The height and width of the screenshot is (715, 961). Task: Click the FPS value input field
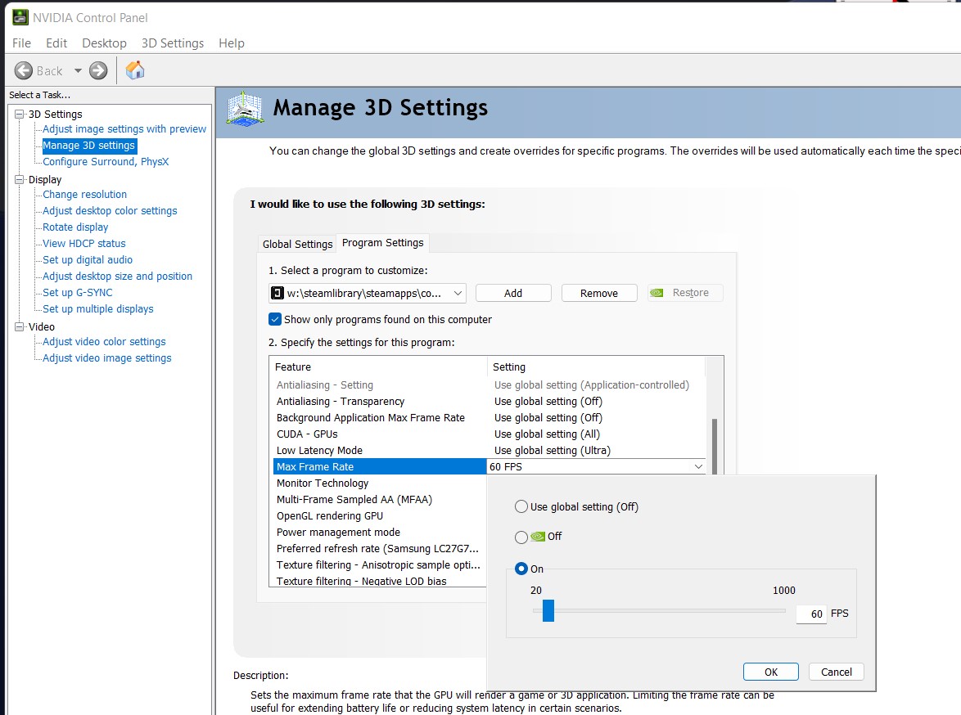point(810,614)
